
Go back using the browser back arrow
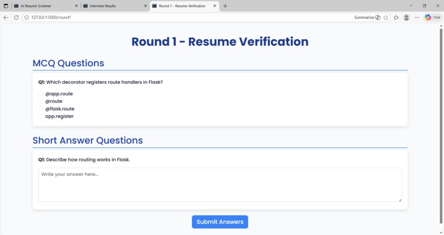(6, 17)
